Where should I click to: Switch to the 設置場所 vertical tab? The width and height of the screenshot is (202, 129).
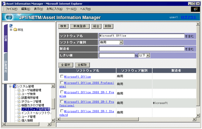(x=6, y=66)
